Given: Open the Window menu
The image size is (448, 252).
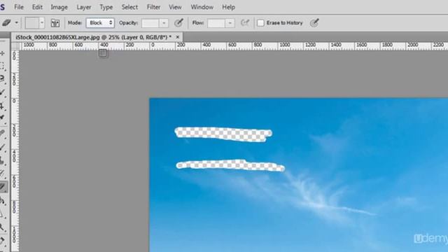Looking at the screenshot, I should [x=202, y=7].
